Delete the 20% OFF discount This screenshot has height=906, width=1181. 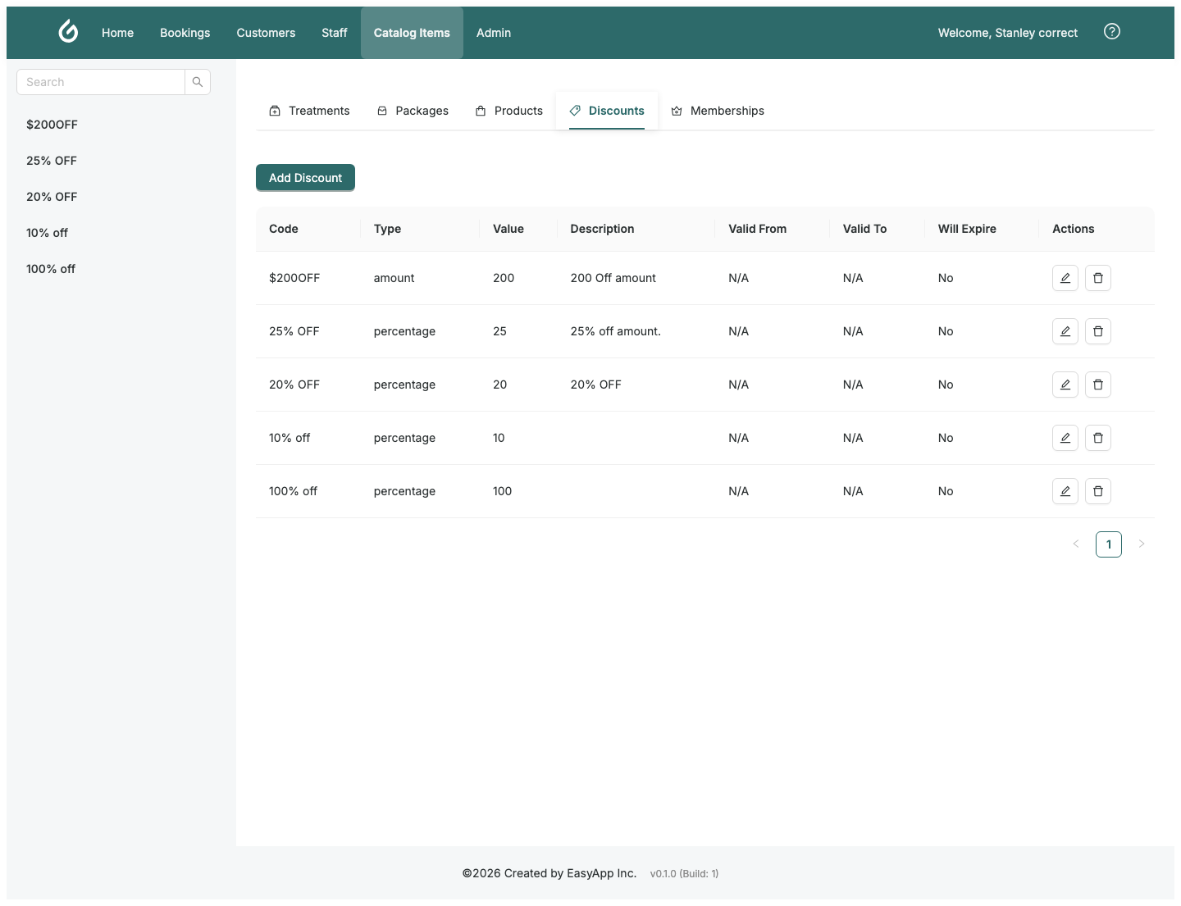click(x=1098, y=385)
